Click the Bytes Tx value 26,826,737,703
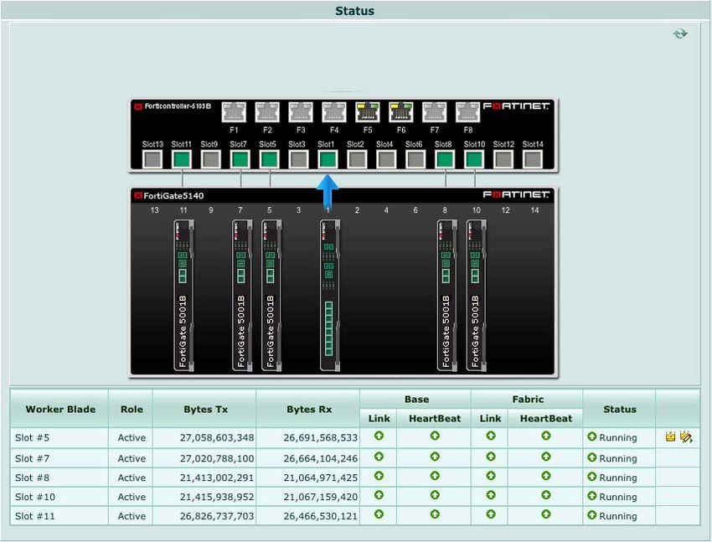The image size is (712, 542). pyautogui.click(x=217, y=516)
